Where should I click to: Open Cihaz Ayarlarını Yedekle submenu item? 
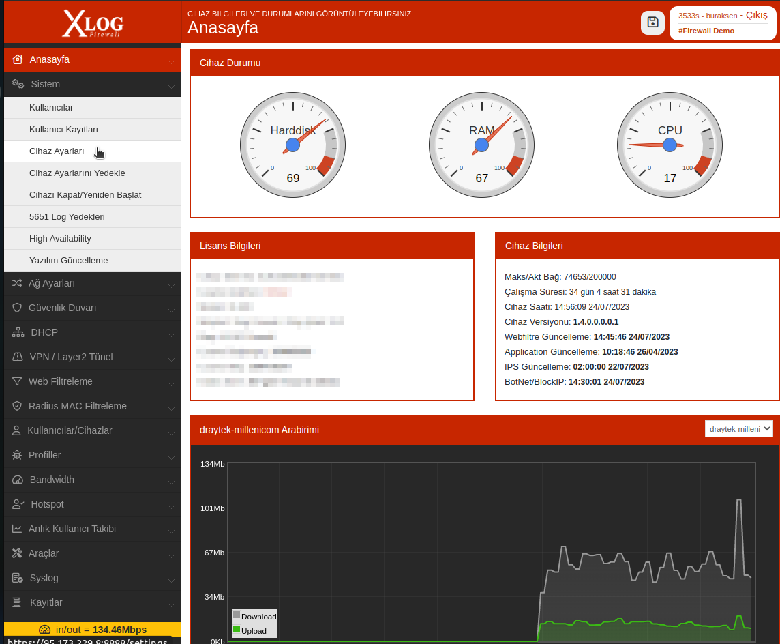[x=93, y=173]
